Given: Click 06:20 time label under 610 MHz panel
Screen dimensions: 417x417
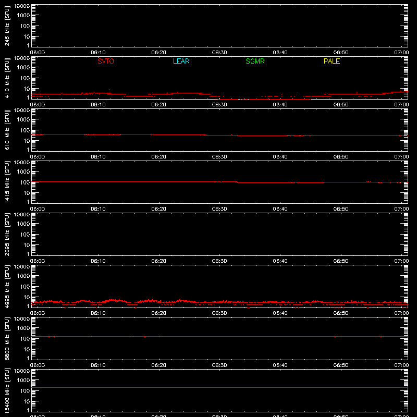Looking at the screenshot, I should click(x=159, y=157).
